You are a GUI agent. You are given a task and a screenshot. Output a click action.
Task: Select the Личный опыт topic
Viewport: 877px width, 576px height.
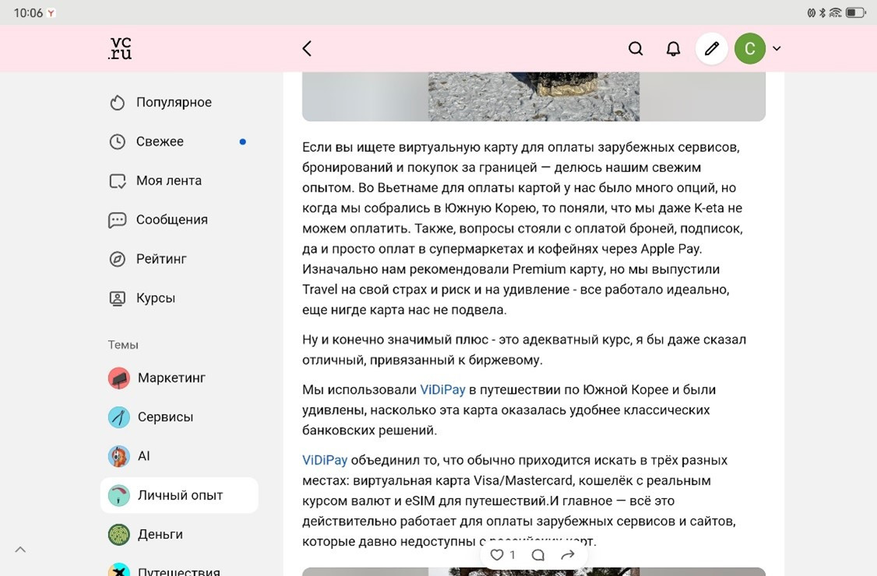click(179, 495)
